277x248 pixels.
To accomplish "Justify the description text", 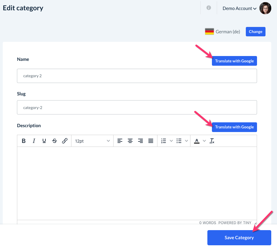I will click(x=151, y=141).
